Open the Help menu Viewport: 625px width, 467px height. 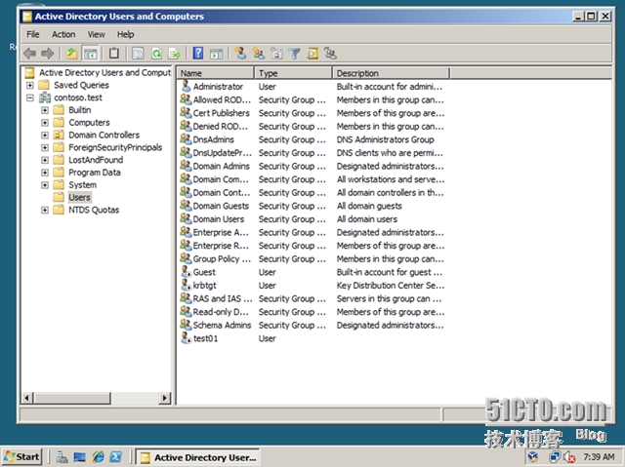tap(125, 34)
